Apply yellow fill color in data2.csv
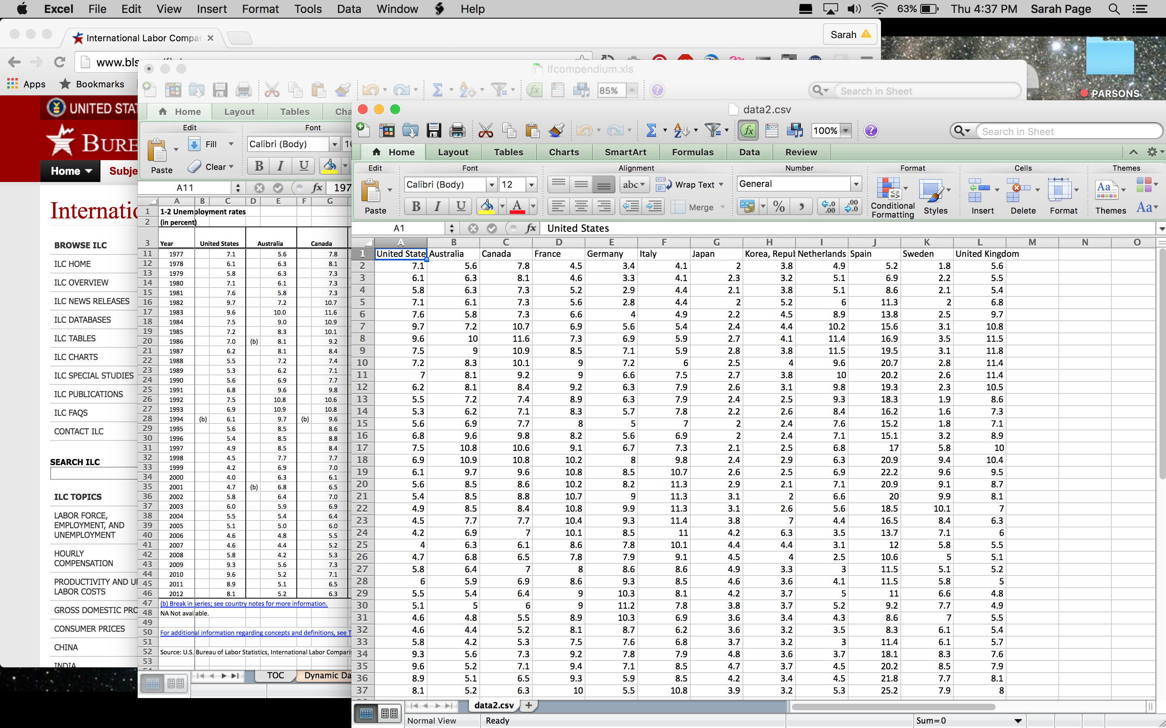The height and width of the screenshot is (728, 1166). (487, 207)
